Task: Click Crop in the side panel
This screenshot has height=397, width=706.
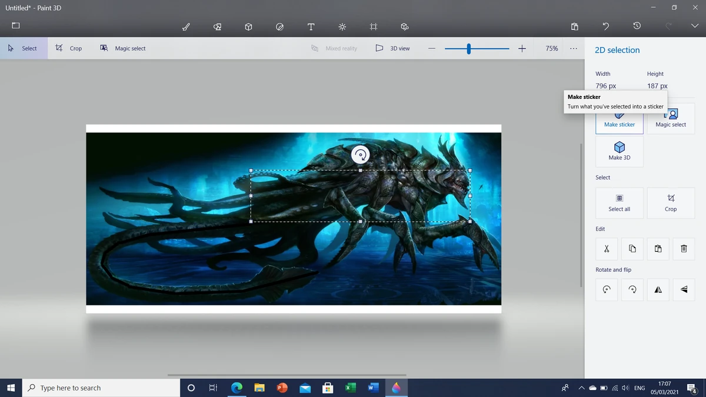Action: point(671,203)
